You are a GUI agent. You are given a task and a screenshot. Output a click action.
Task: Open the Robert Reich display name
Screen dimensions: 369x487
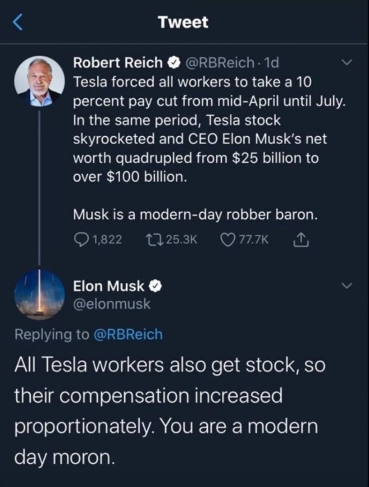pos(118,63)
